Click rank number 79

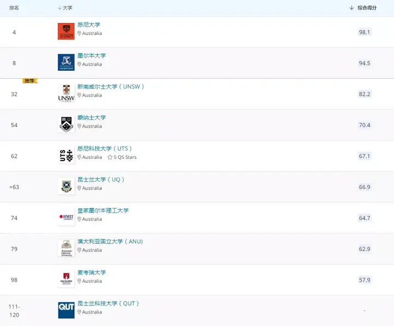pos(14,249)
